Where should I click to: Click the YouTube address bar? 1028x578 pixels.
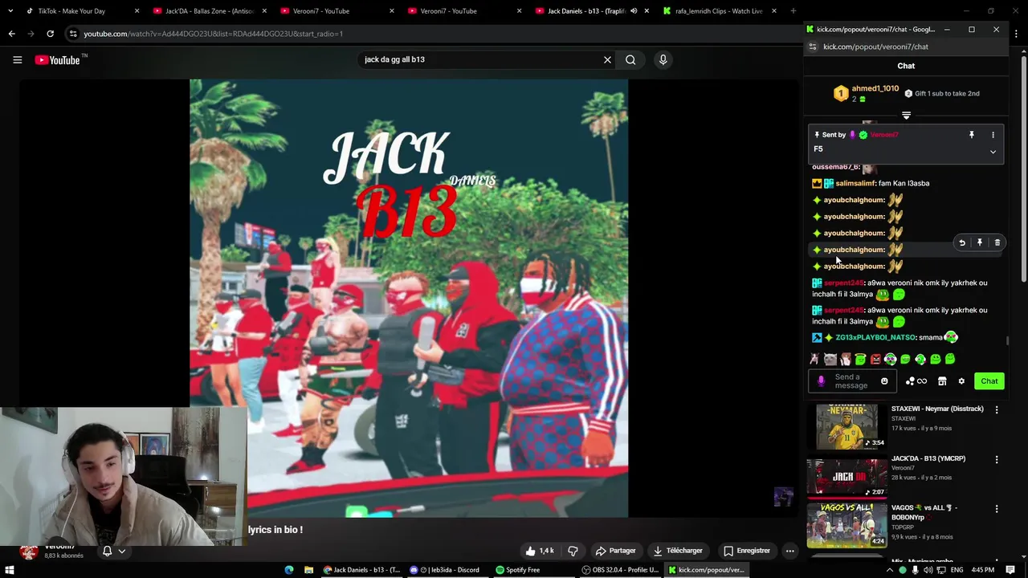click(434, 34)
